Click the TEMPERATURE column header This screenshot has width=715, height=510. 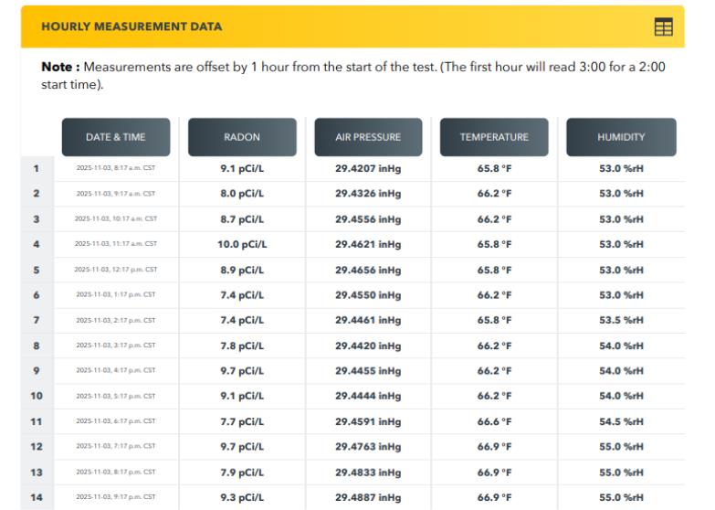(494, 137)
